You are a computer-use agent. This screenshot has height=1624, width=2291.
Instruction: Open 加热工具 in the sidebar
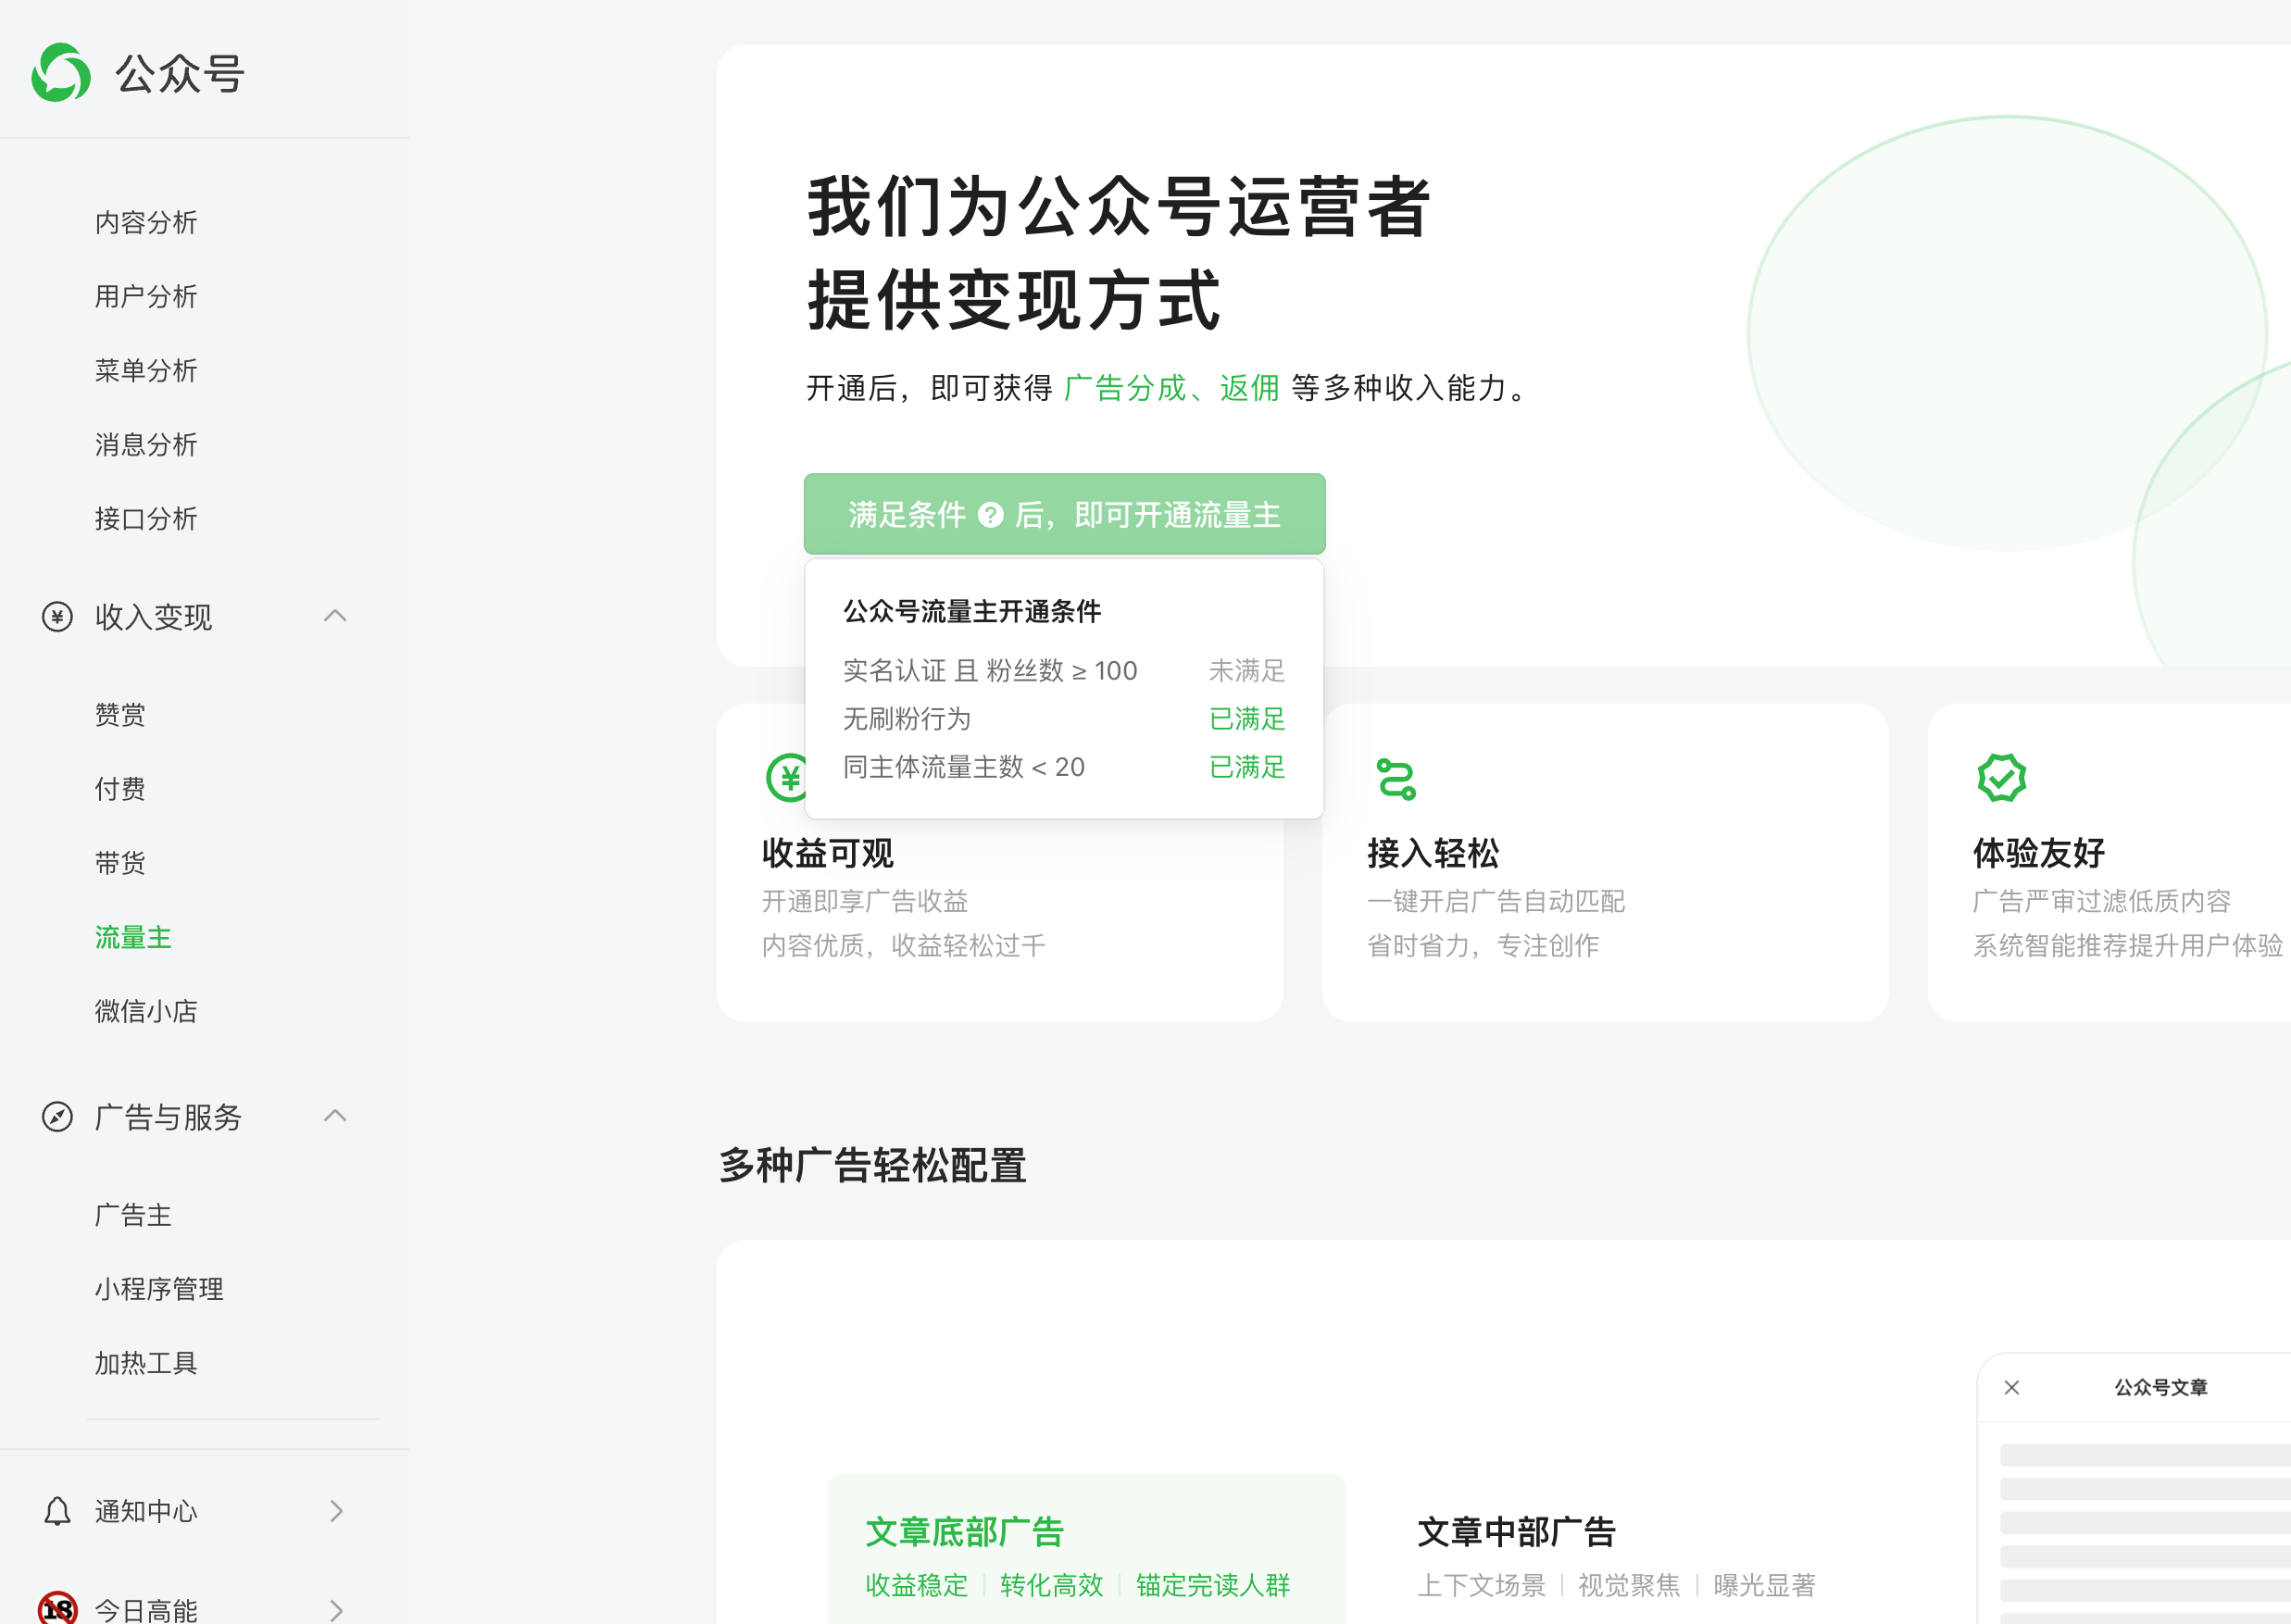click(x=146, y=1363)
